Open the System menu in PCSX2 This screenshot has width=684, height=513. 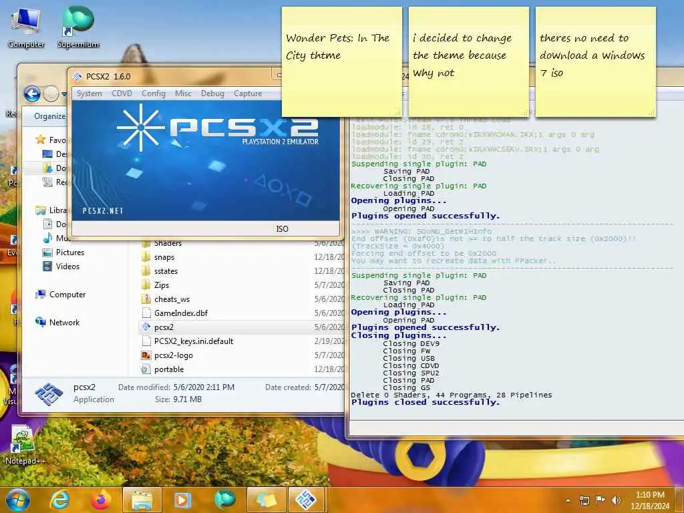coord(89,94)
